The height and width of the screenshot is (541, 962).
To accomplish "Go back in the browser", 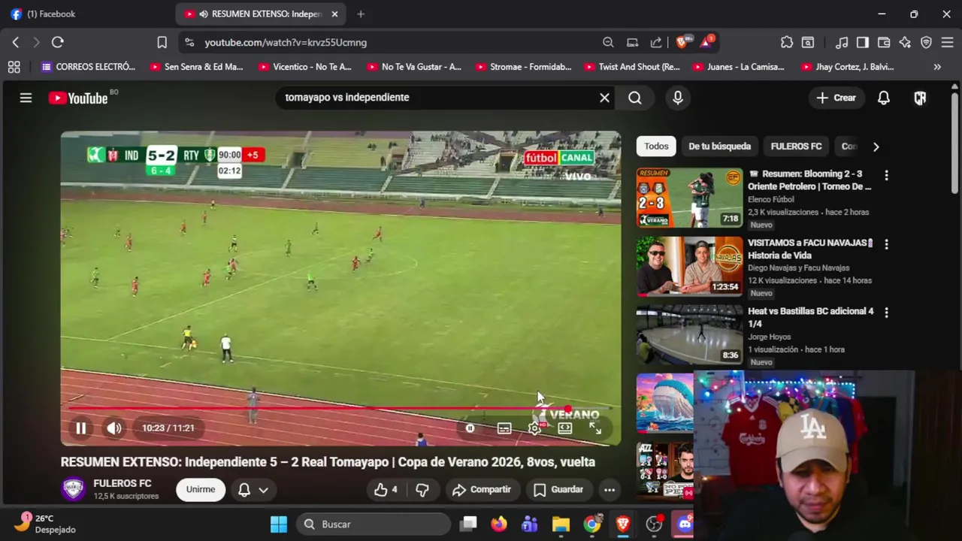I will tap(16, 43).
